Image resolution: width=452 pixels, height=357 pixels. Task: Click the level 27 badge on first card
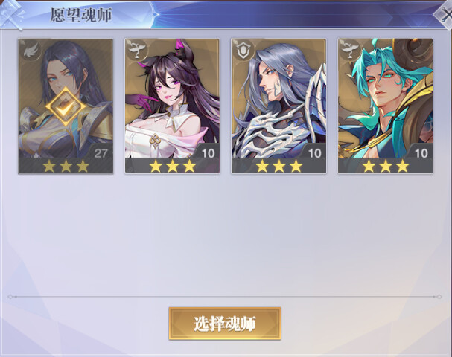click(101, 153)
